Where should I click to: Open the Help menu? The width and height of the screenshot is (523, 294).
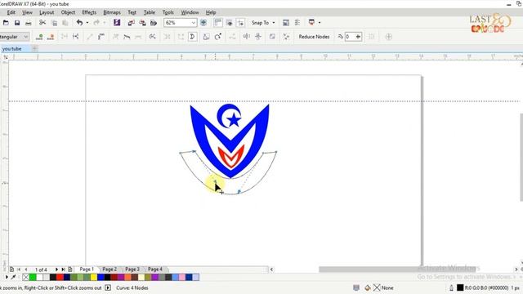click(x=211, y=12)
